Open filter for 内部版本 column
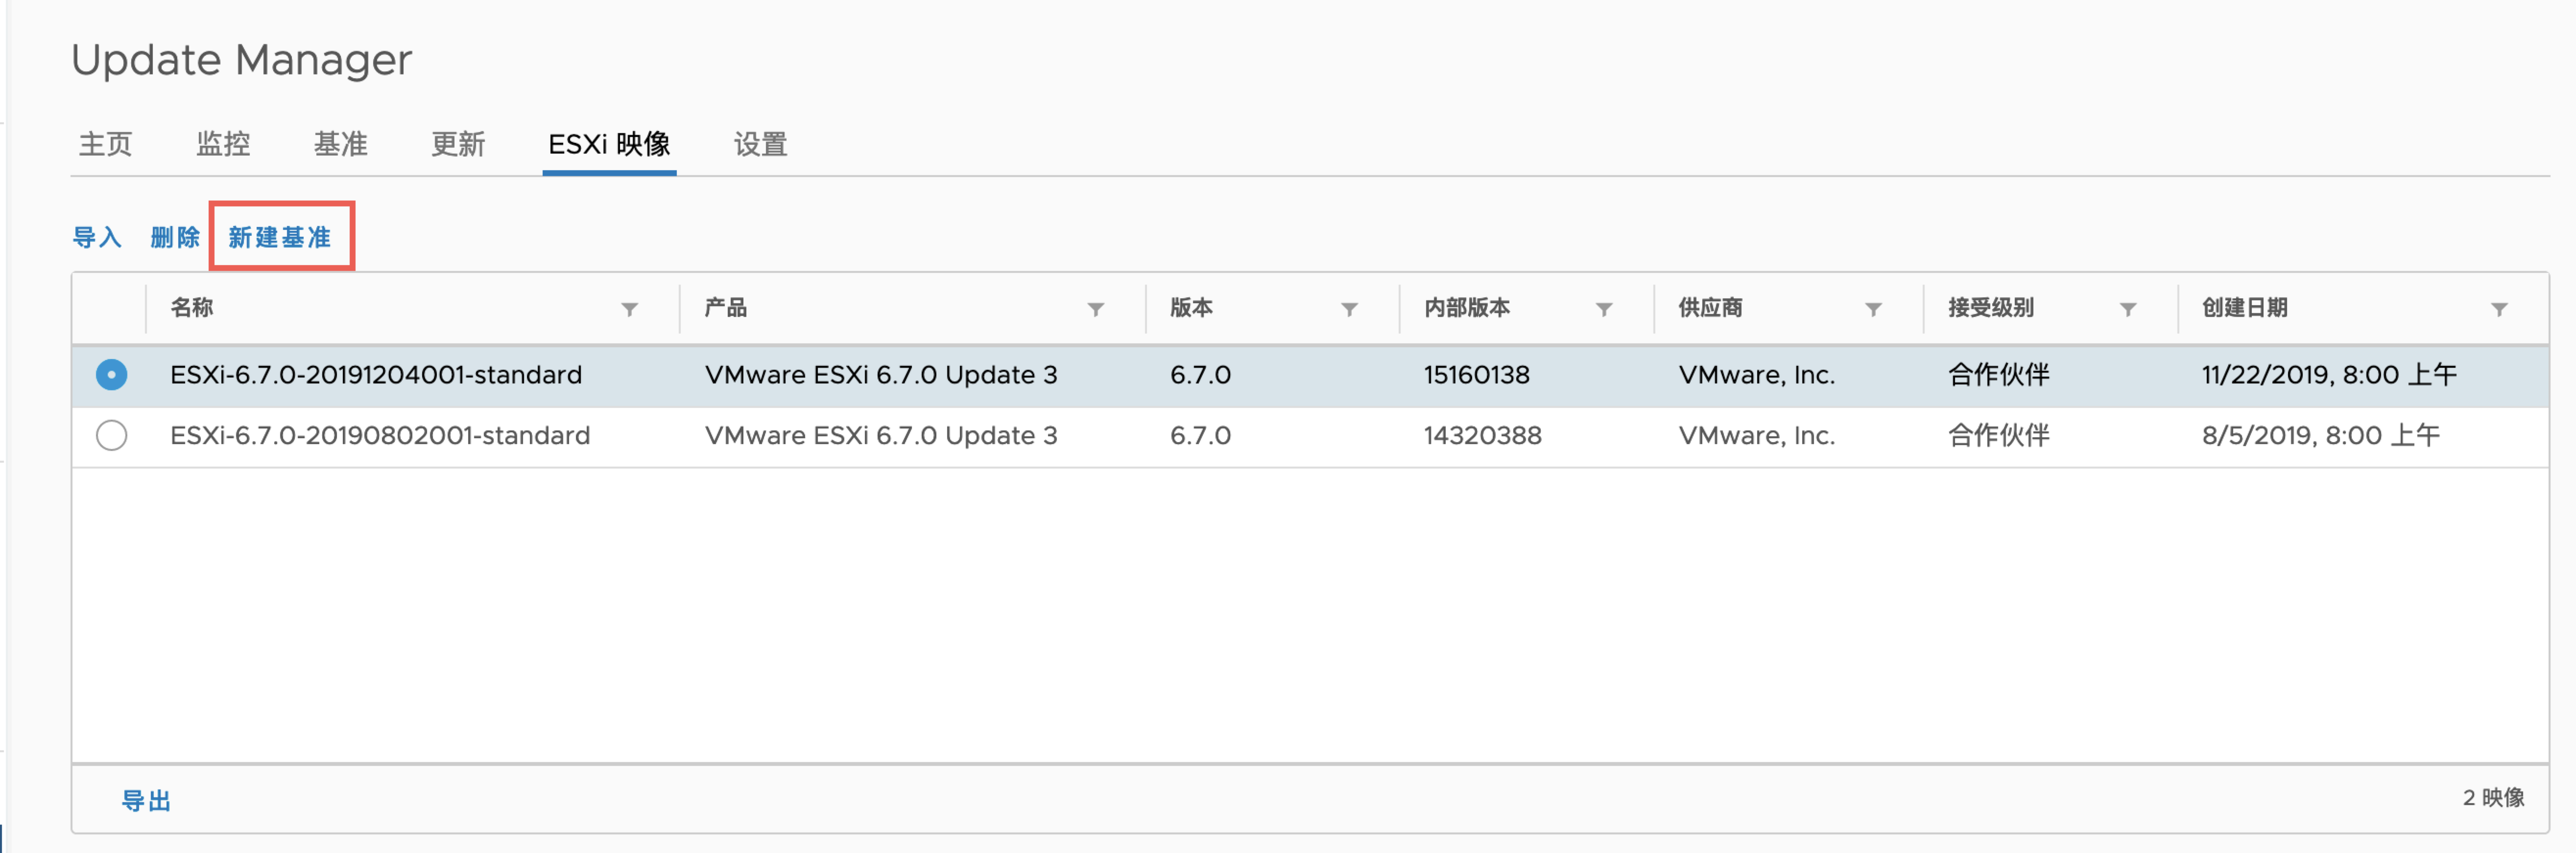Image resolution: width=2576 pixels, height=853 pixels. pos(1603,310)
